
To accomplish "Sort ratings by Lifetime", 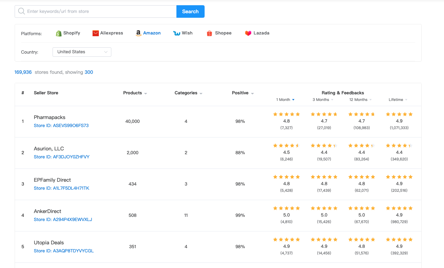I will [x=398, y=100].
